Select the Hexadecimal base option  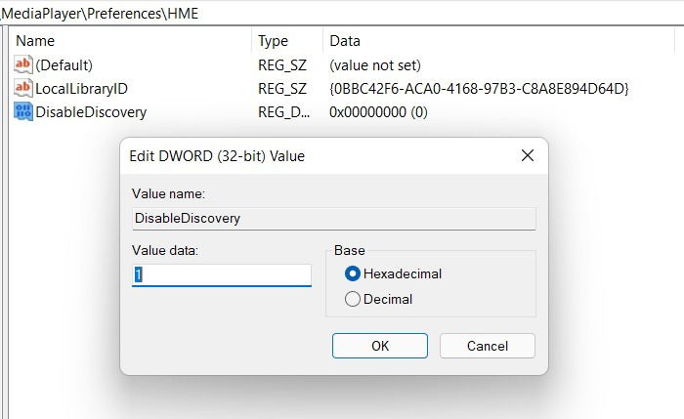(x=353, y=273)
